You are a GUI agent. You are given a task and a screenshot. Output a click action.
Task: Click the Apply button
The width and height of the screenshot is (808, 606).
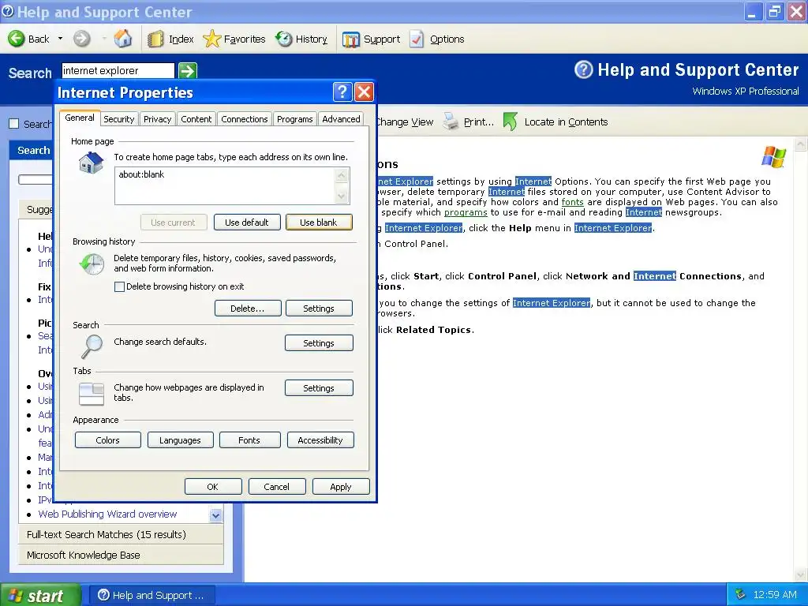point(341,486)
